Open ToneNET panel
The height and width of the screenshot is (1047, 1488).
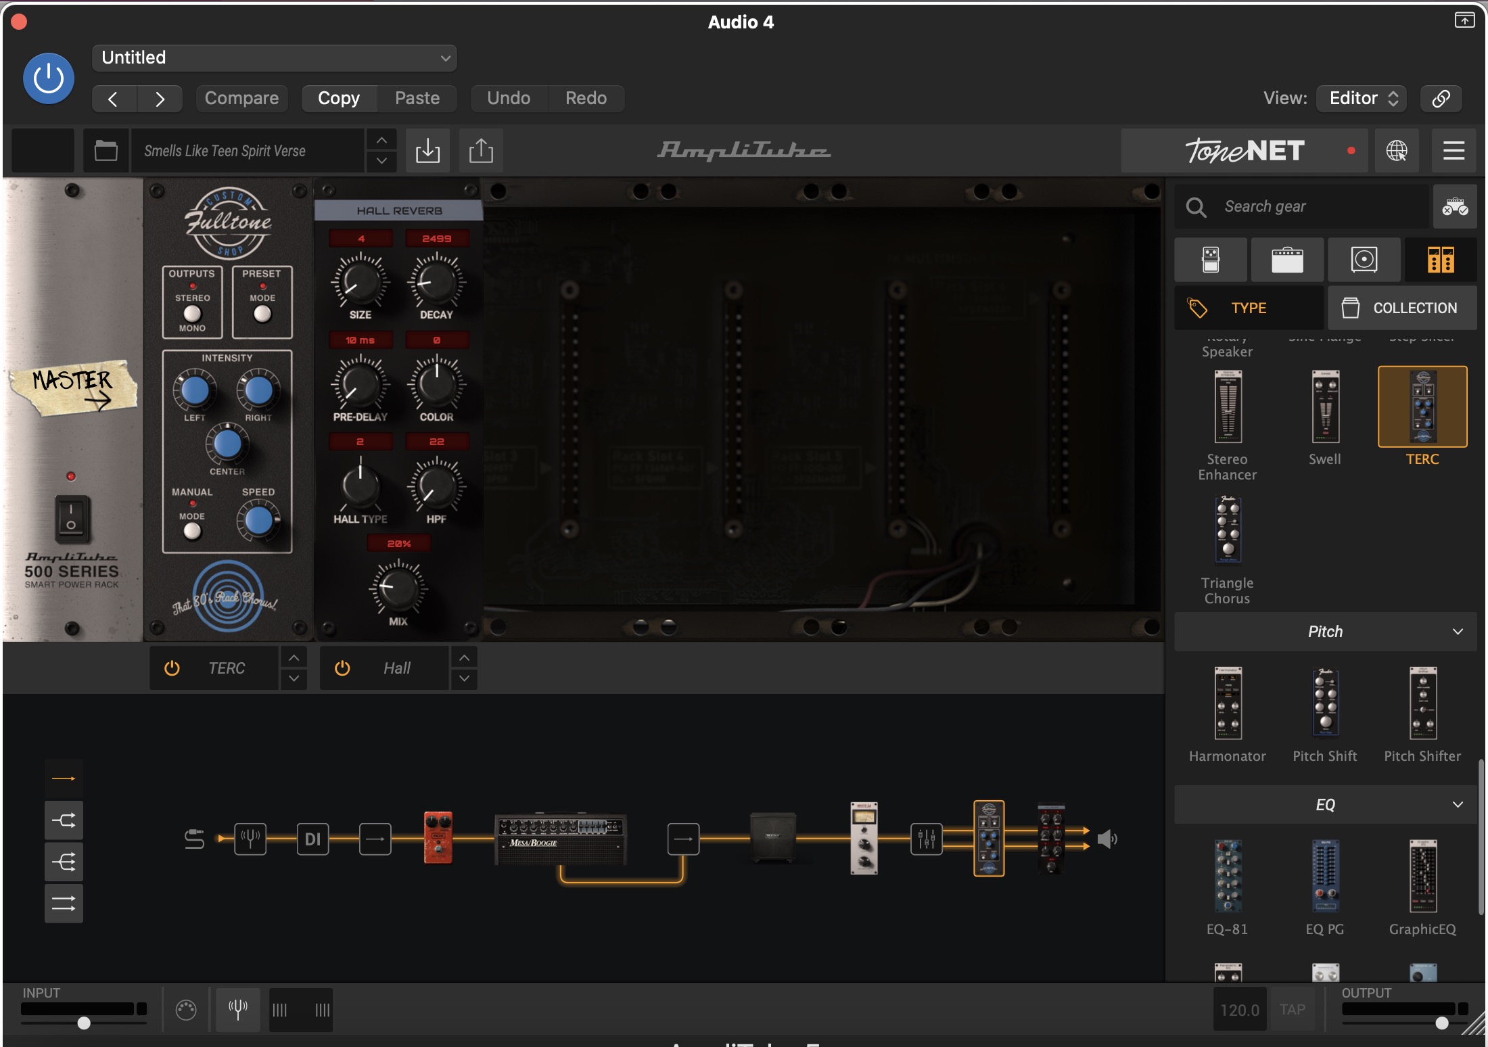click(1245, 150)
